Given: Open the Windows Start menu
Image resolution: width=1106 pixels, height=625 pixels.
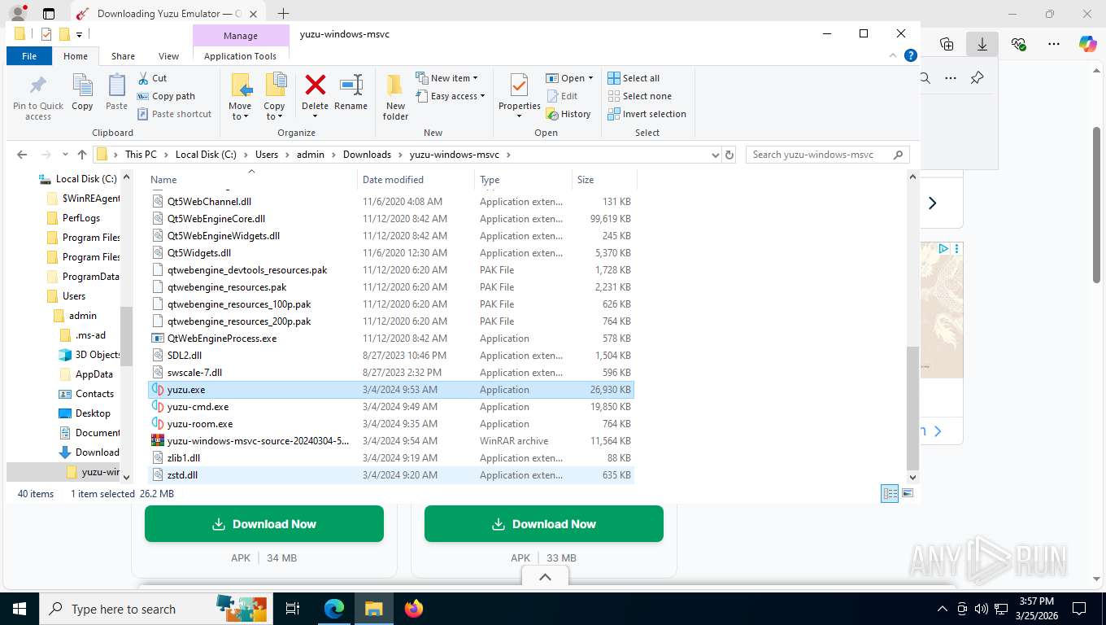Looking at the screenshot, I should pyautogui.click(x=19, y=608).
